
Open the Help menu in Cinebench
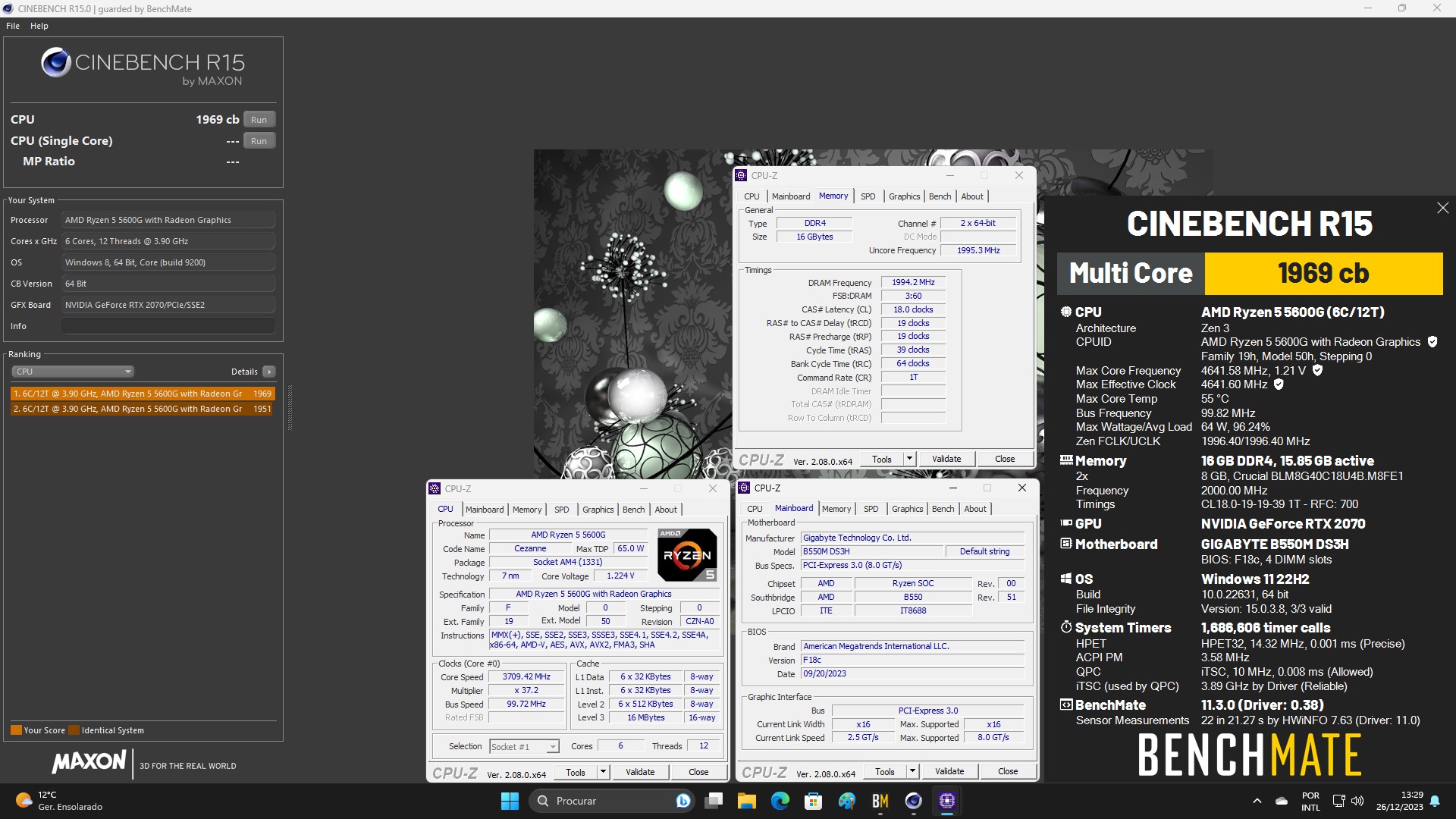point(39,26)
